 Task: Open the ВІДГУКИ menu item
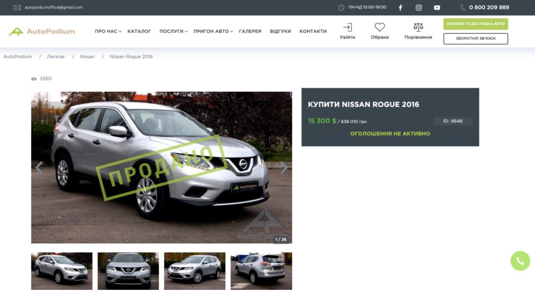(x=281, y=31)
